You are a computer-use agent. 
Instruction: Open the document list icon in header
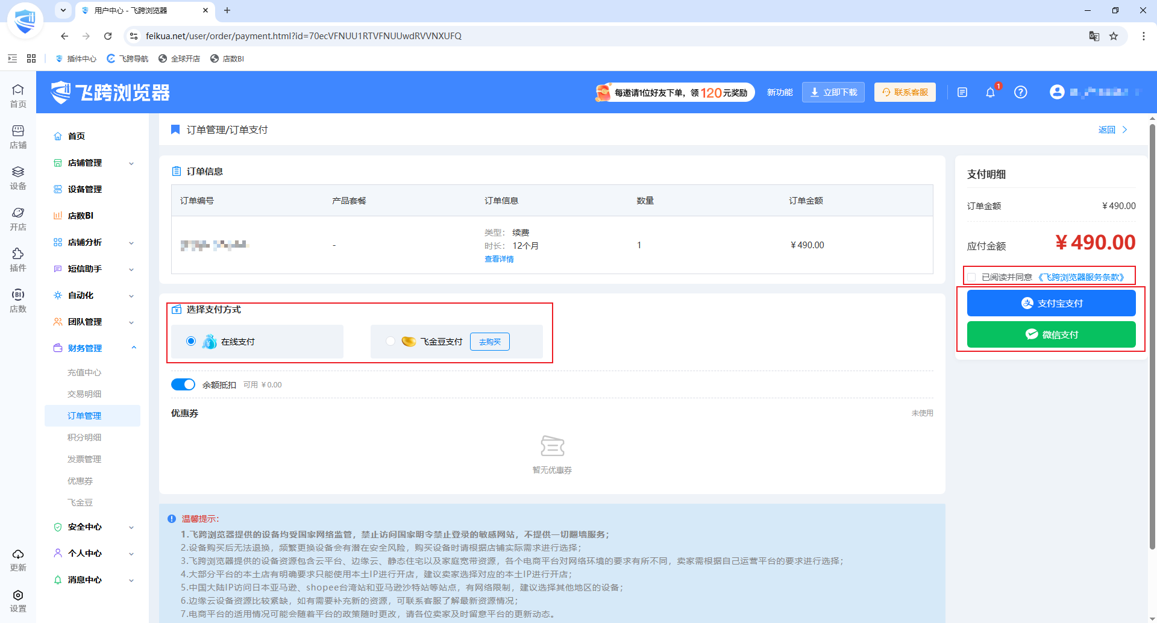[962, 92]
